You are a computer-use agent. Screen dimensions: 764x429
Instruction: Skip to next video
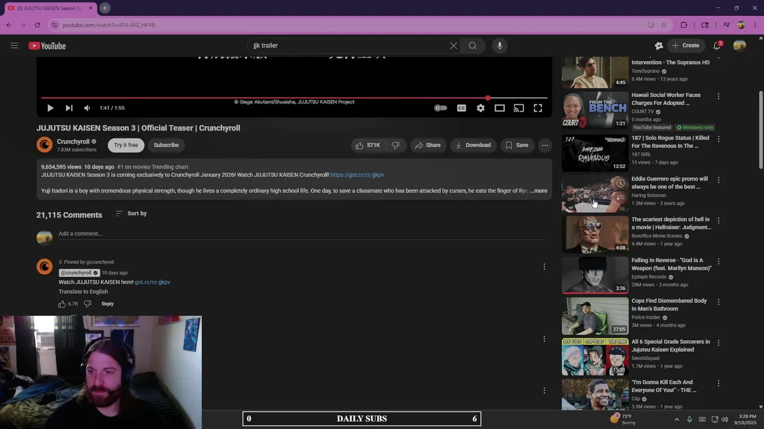tap(69, 108)
